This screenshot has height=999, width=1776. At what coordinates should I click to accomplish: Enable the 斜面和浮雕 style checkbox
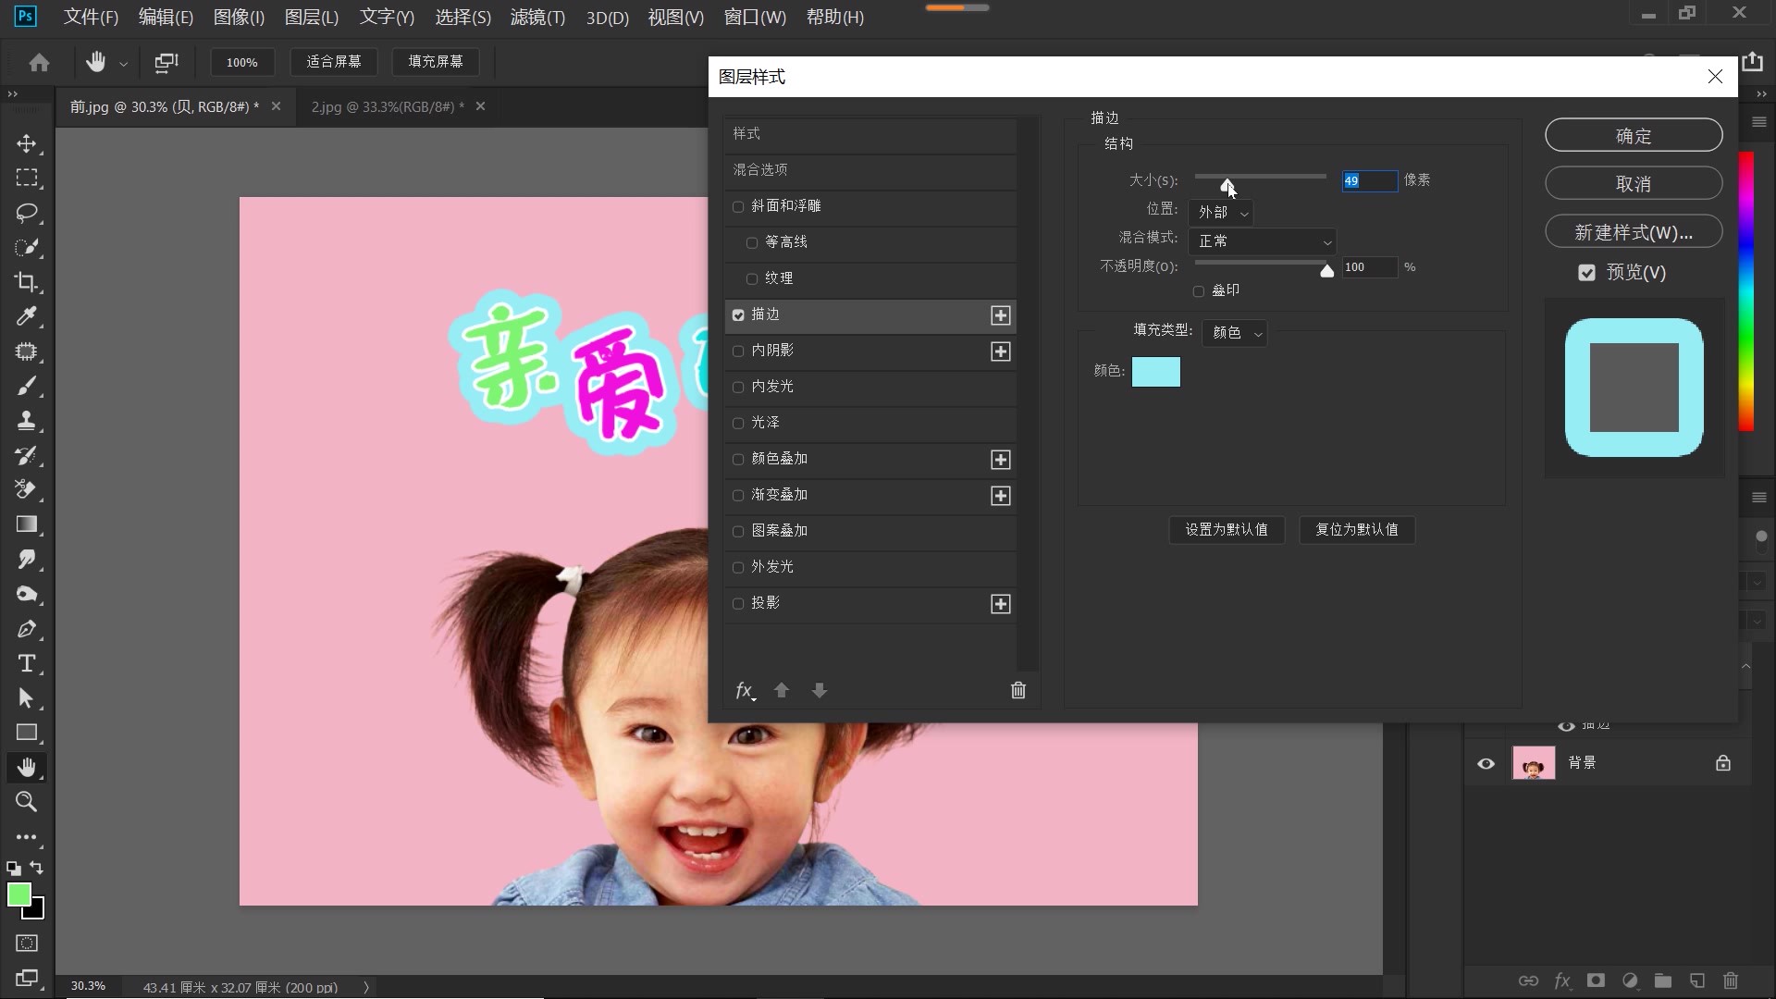[x=738, y=206]
